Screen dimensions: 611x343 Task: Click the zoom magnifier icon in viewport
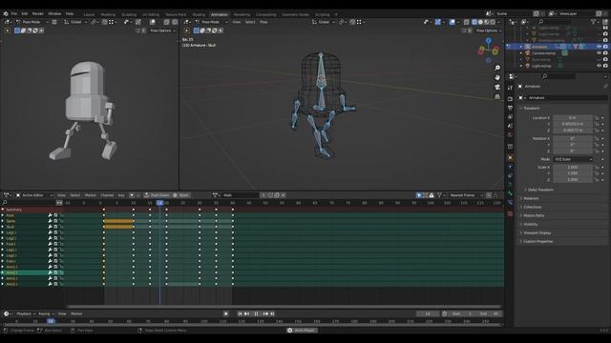(497, 68)
